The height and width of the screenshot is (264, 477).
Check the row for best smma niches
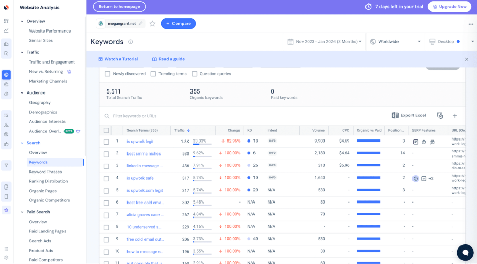[x=106, y=154]
